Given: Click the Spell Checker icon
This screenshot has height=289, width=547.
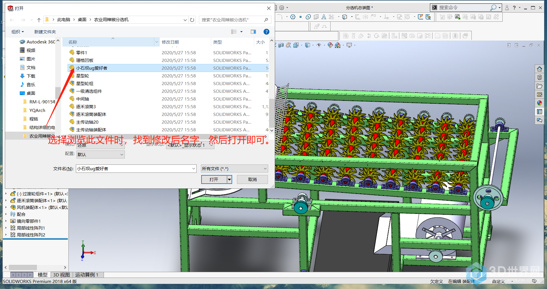Looking at the screenshot, I should coord(458,17).
